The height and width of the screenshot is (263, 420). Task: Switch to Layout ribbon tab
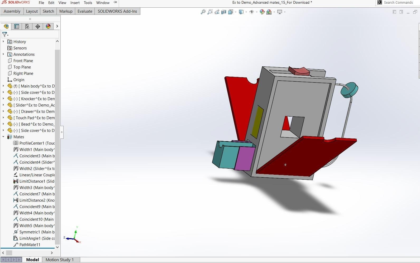(32, 11)
